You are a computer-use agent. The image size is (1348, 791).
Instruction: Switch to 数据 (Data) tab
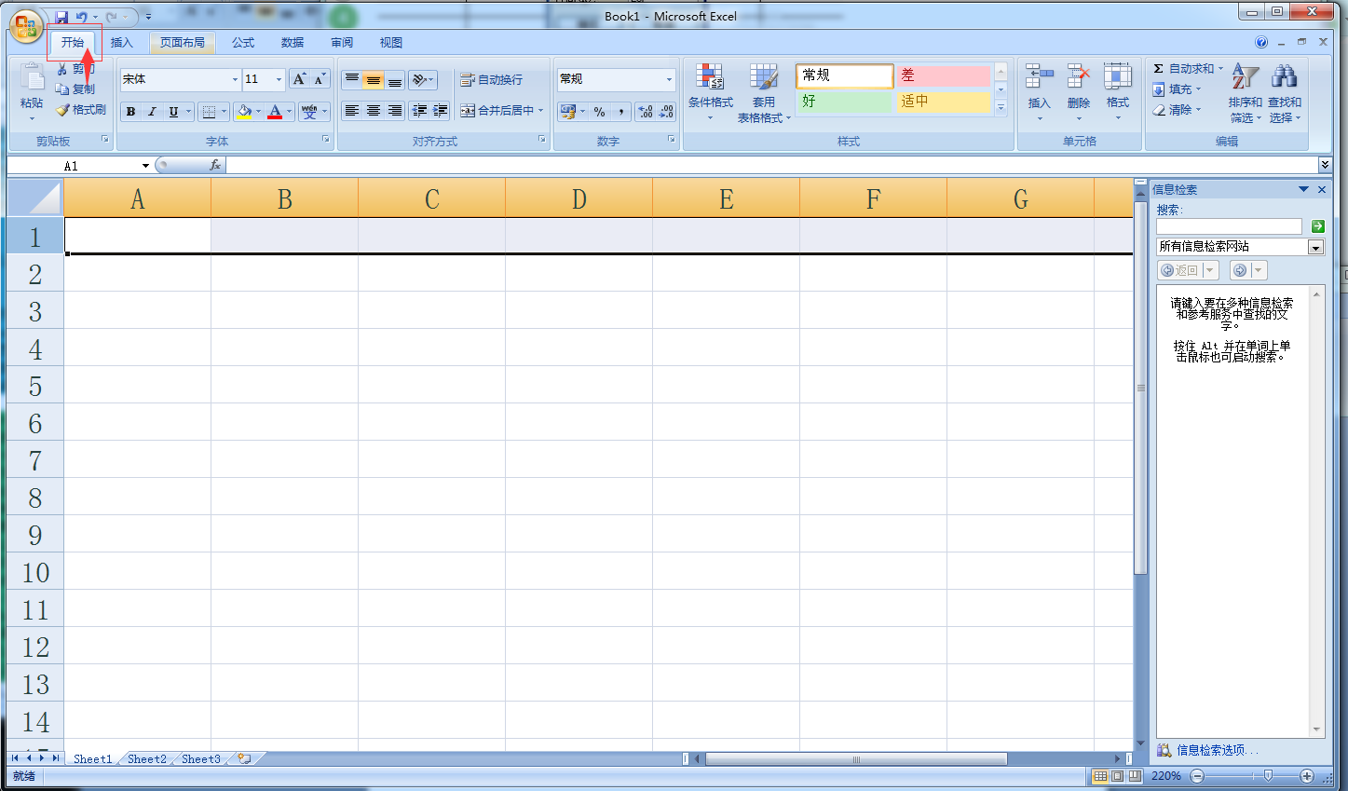[293, 43]
